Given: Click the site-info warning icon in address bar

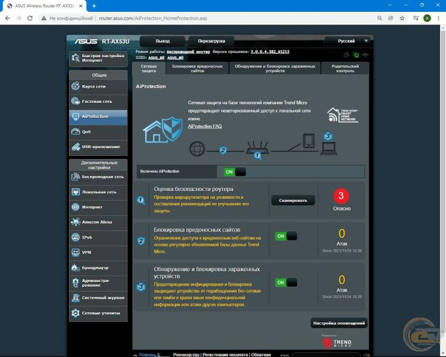Looking at the screenshot, I should tap(43, 18).
